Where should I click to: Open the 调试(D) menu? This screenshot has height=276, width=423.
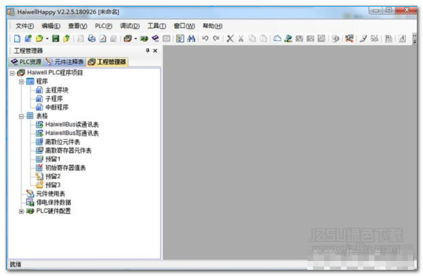[130, 26]
